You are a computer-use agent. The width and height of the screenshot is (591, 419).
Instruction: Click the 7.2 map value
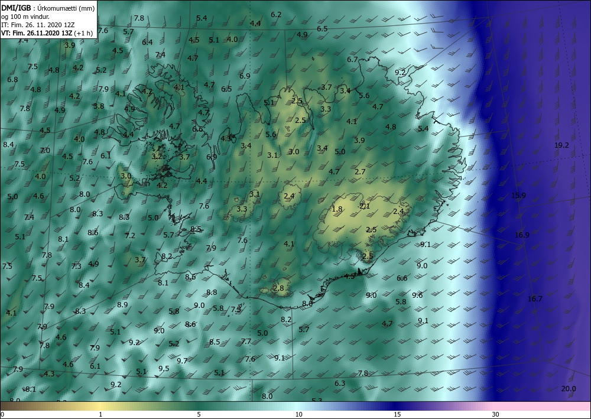tap(130, 236)
